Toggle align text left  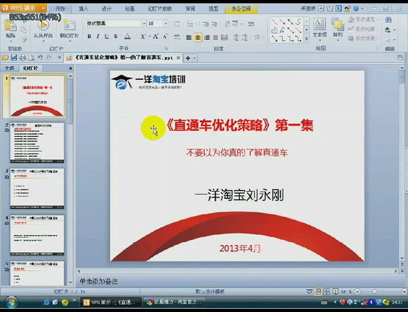[189, 38]
